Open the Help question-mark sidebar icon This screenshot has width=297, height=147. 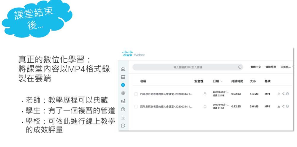pyautogui.click(x=123, y=109)
